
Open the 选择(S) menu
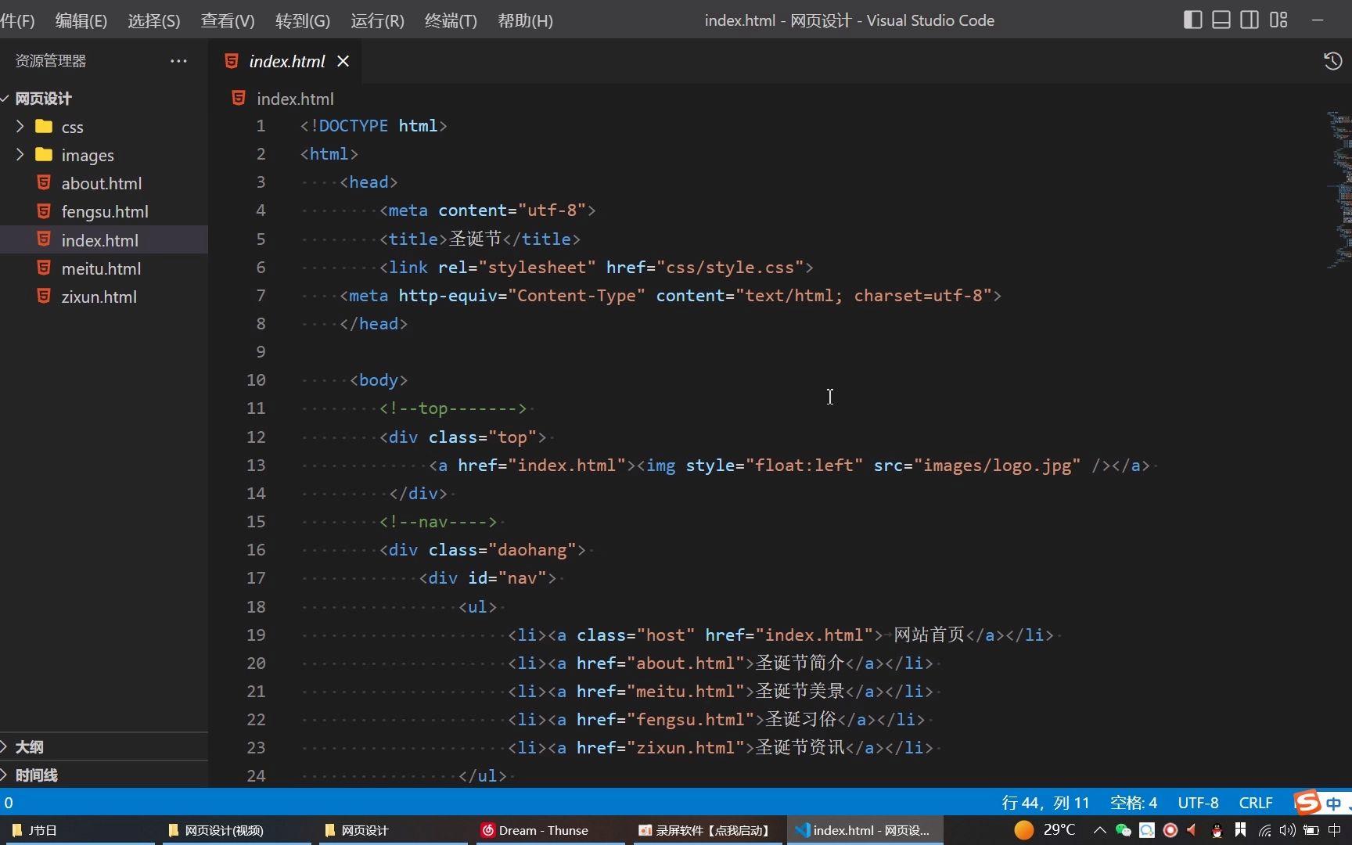pyautogui.click(x=153, y=20)
